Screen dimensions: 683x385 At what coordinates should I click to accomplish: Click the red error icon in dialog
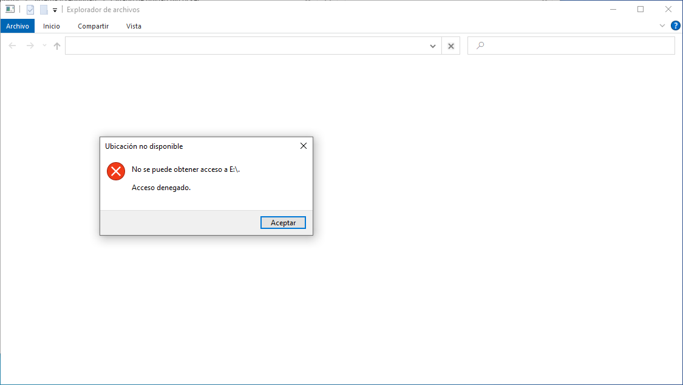coord(116,171)
